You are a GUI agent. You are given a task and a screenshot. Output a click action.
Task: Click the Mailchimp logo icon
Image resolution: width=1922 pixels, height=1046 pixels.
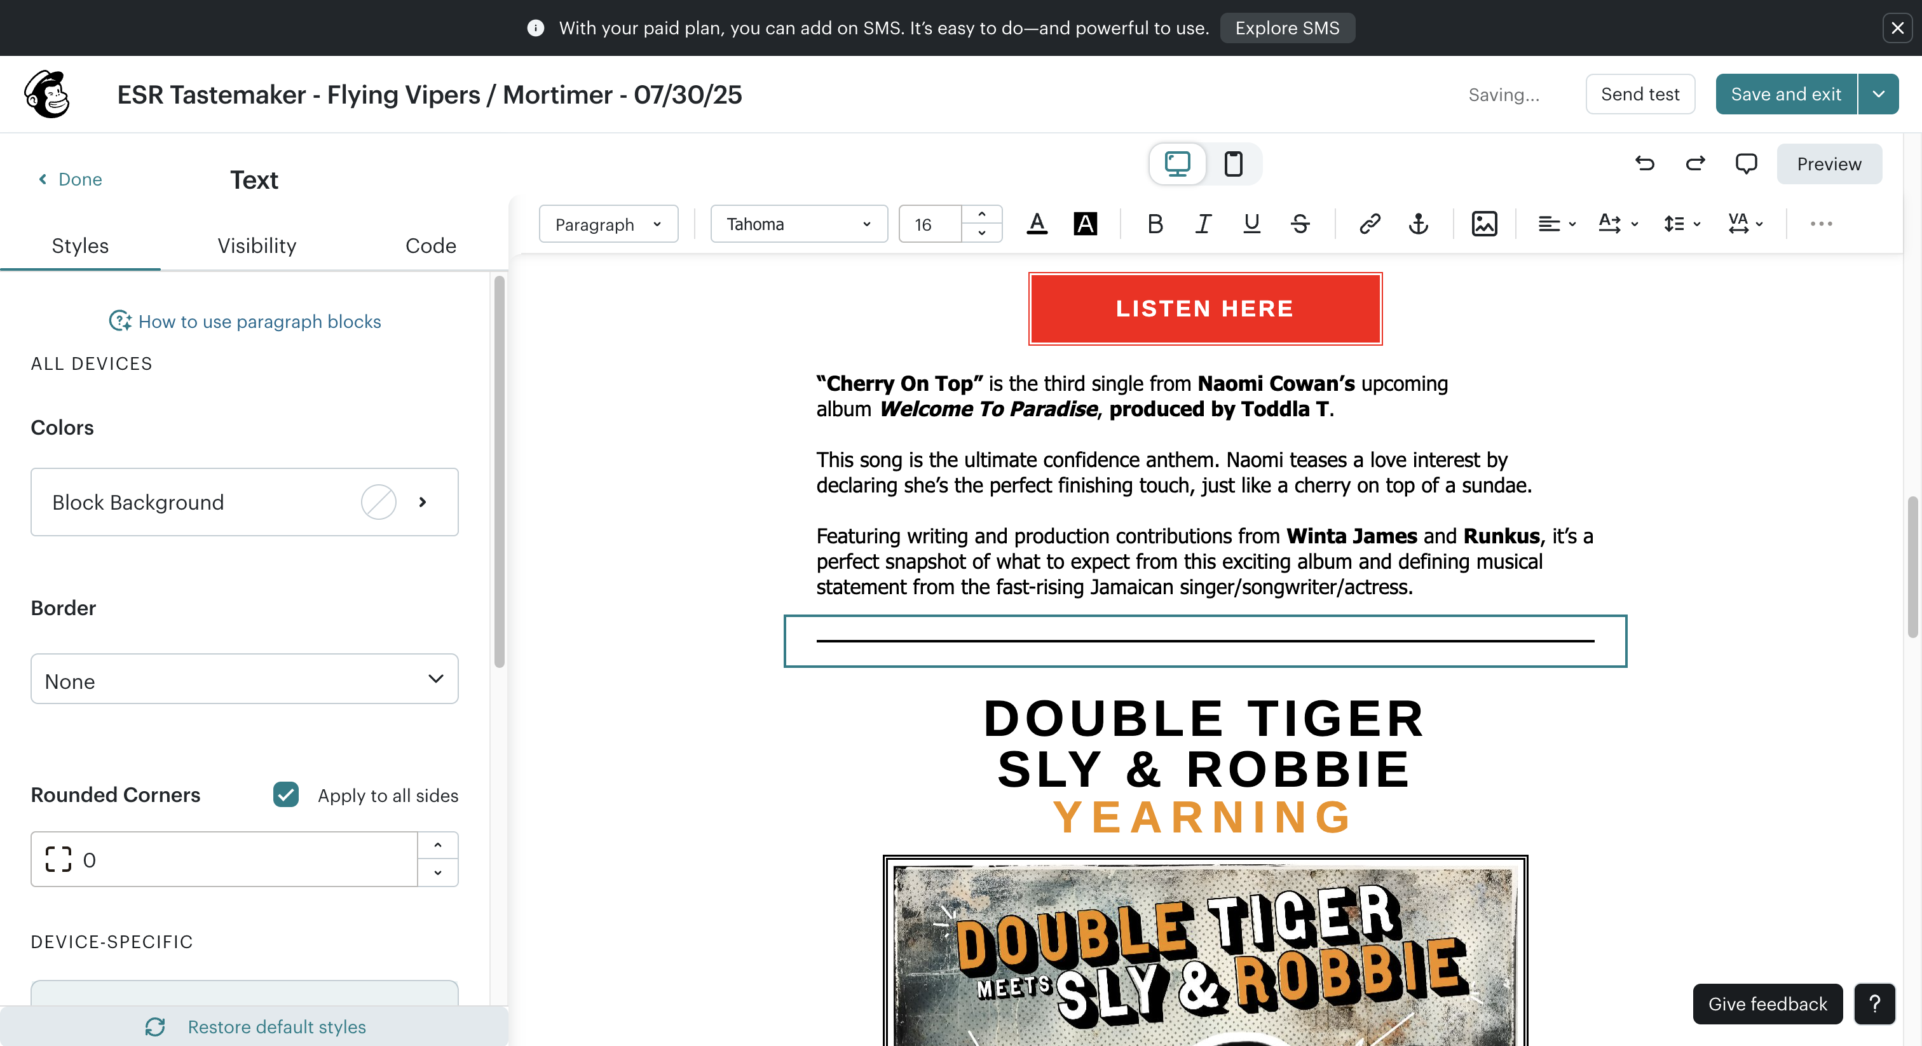coord(47,95)
